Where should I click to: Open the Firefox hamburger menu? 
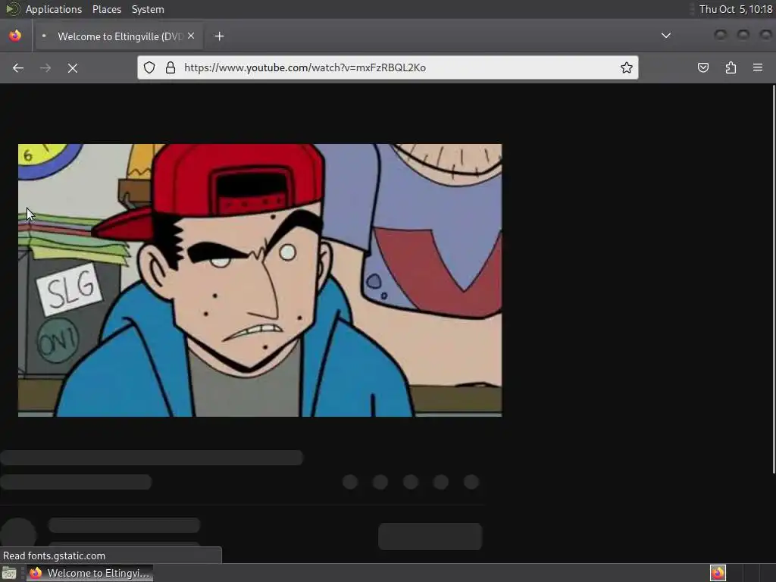click(758, 67)
